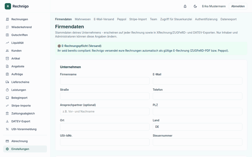Focus the Firmenname input field
Screen dimensions: 252x157
click(x=105, y=81)
